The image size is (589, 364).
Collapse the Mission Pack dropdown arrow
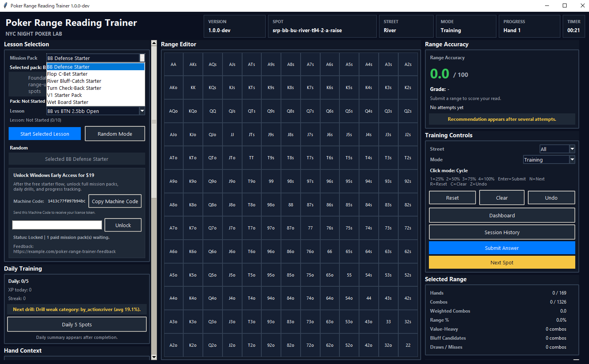coord(142,58)
